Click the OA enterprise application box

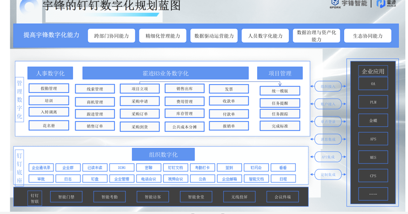coord(373,84)
